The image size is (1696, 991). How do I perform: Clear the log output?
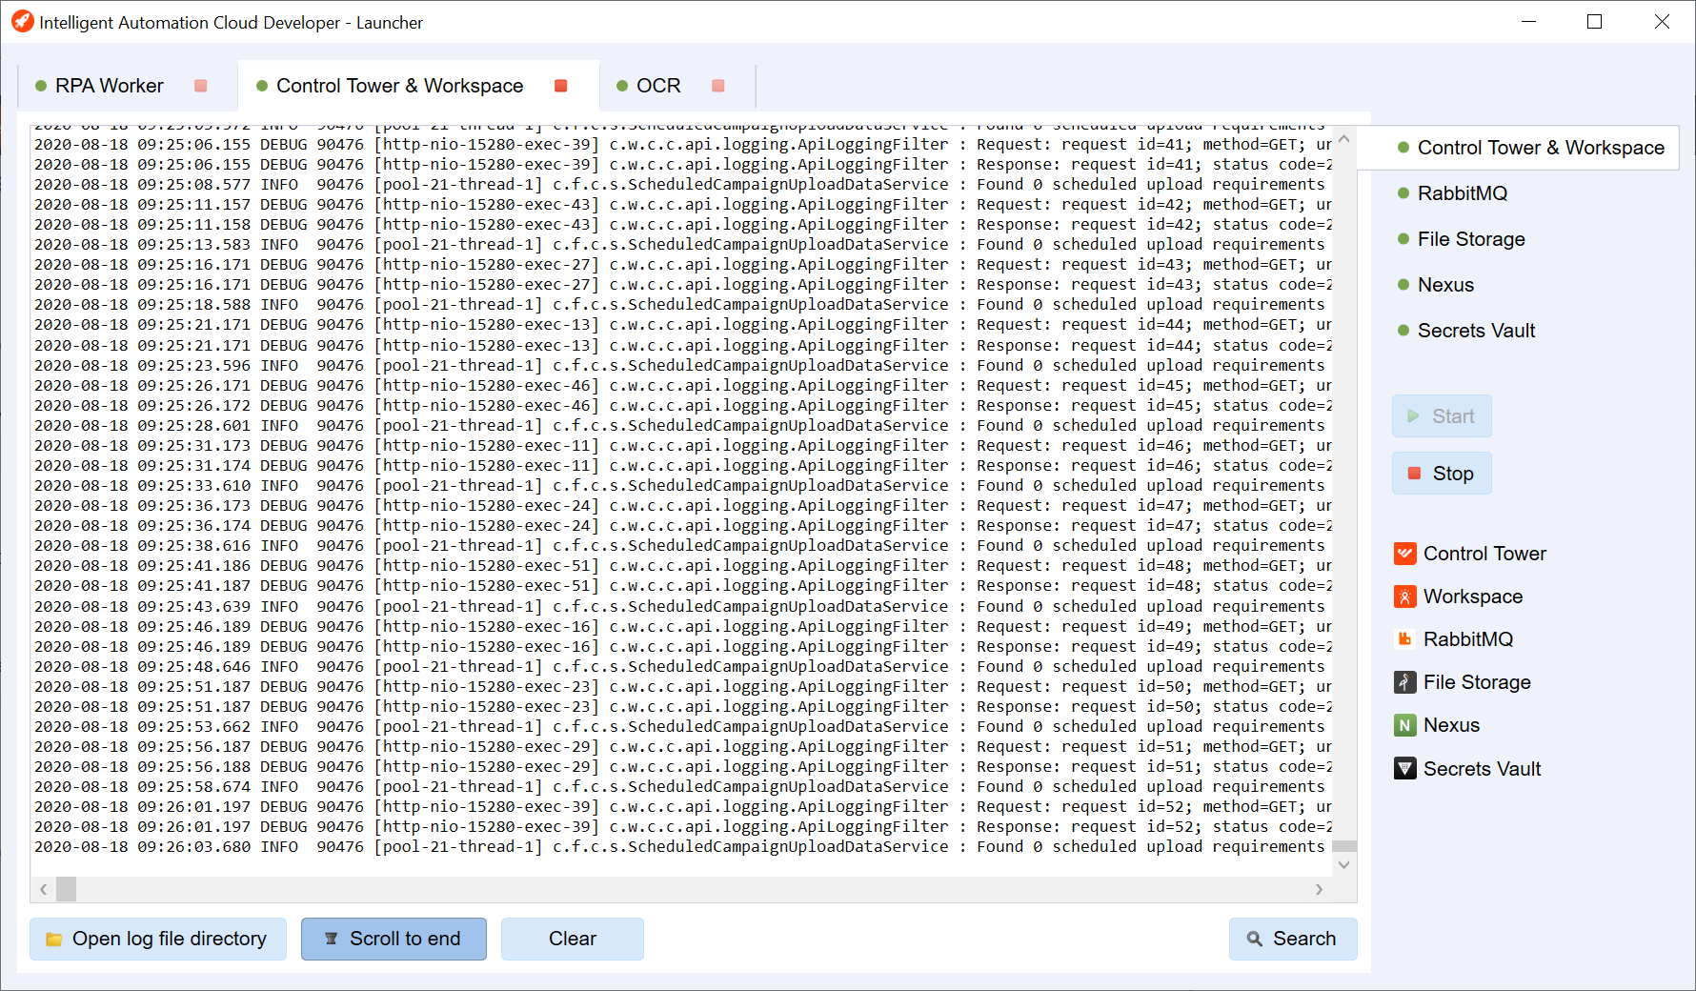573,939
